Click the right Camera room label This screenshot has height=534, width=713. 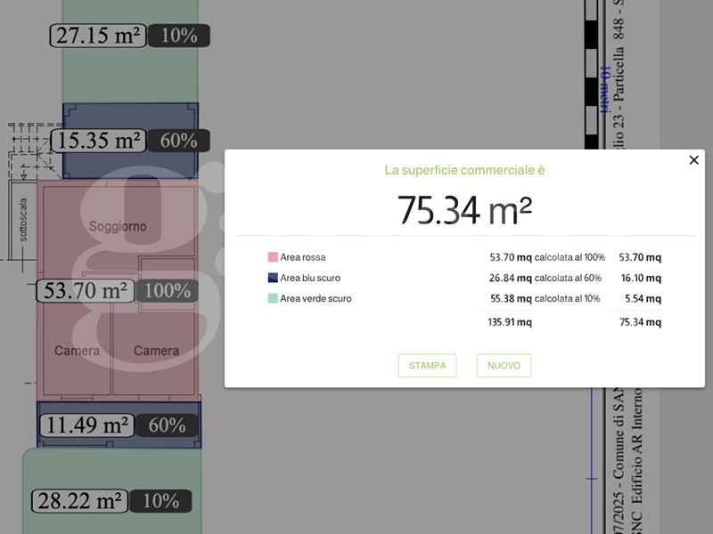[x=156, y=351]
